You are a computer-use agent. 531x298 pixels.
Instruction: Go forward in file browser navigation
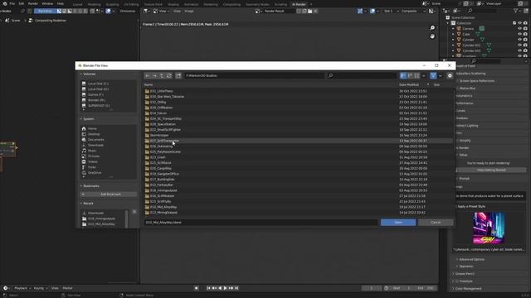[154, 75]
